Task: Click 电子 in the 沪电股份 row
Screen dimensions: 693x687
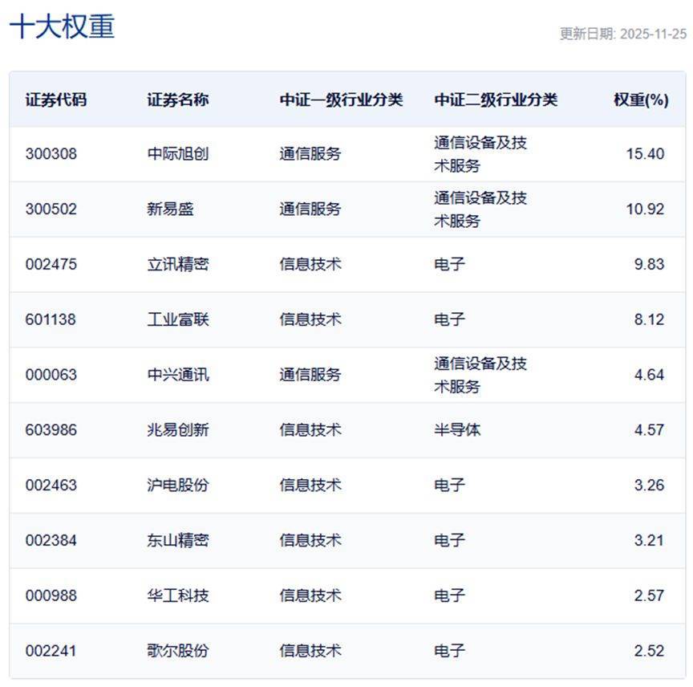Action: point(449,486)
